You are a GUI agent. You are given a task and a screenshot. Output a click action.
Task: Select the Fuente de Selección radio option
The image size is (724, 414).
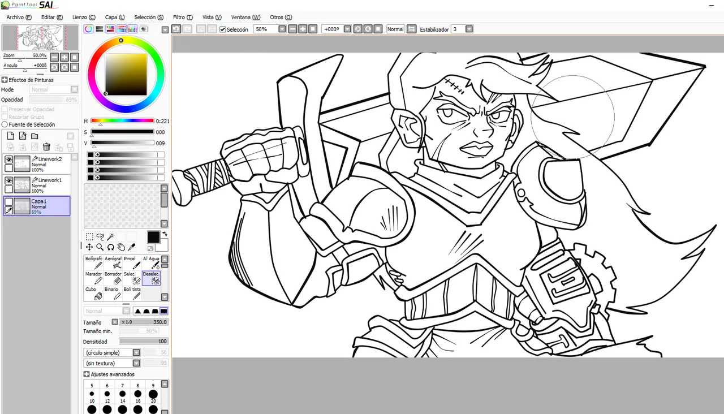coord(5,124)
